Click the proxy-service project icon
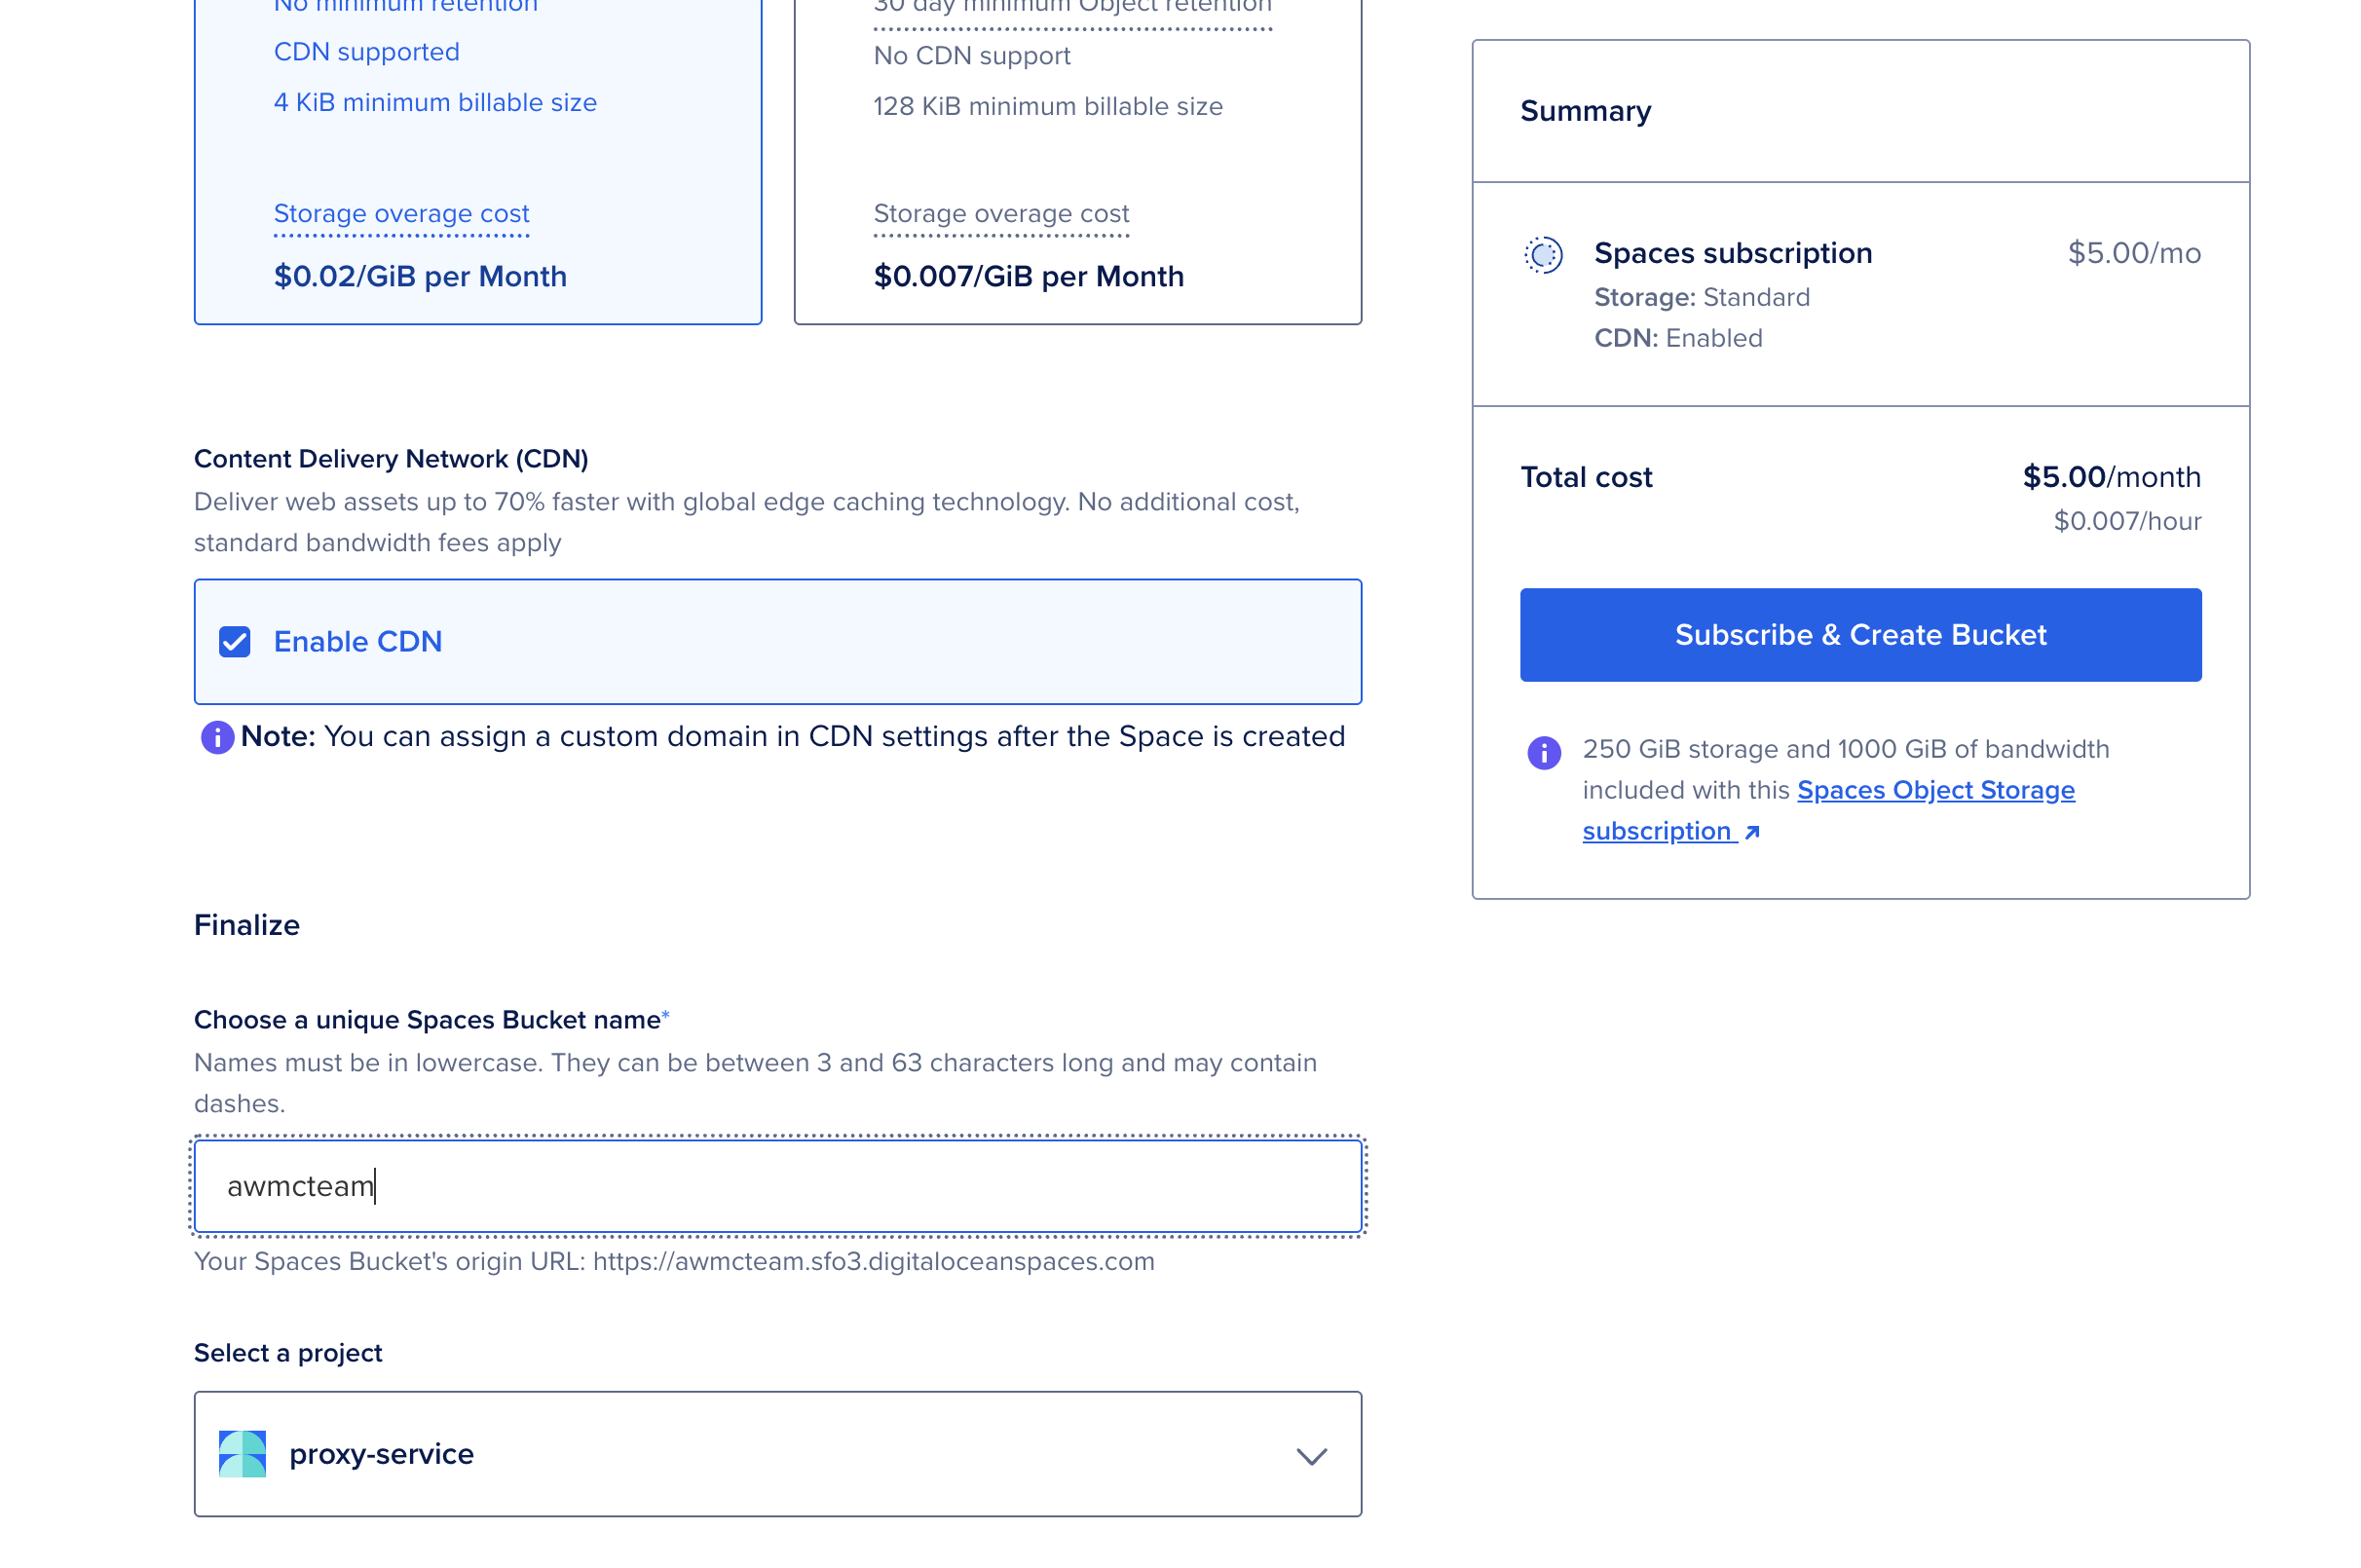The image size is (2361, 1568). tap(242, 1453)
